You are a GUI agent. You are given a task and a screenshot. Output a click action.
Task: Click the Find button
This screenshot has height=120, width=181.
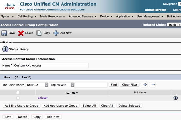pos(114,85)
